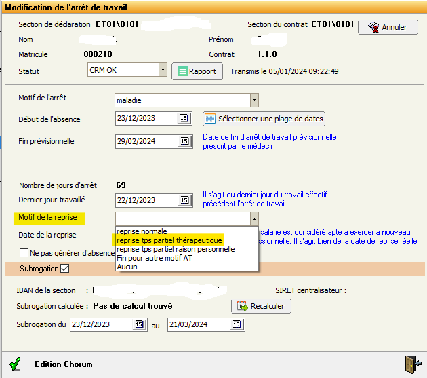Choose reprise normale from the list
Screen dimensions: 427x378
142,231
